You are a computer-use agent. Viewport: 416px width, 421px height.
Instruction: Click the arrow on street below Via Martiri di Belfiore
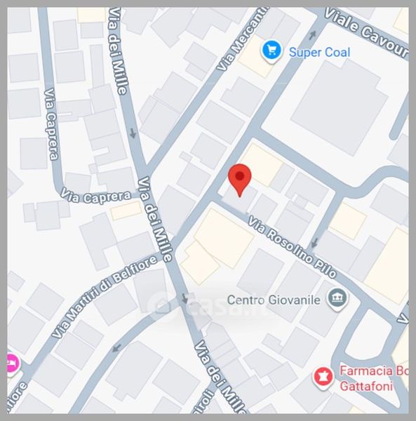tap(116, 349)
